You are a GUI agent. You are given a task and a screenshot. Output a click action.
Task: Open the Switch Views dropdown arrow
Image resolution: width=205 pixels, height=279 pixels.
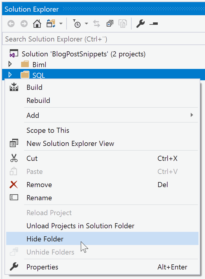coord(61,24)
